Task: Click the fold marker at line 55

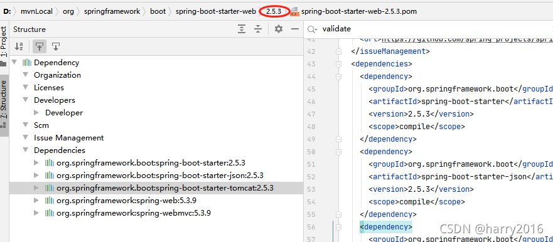Action: 339,214
